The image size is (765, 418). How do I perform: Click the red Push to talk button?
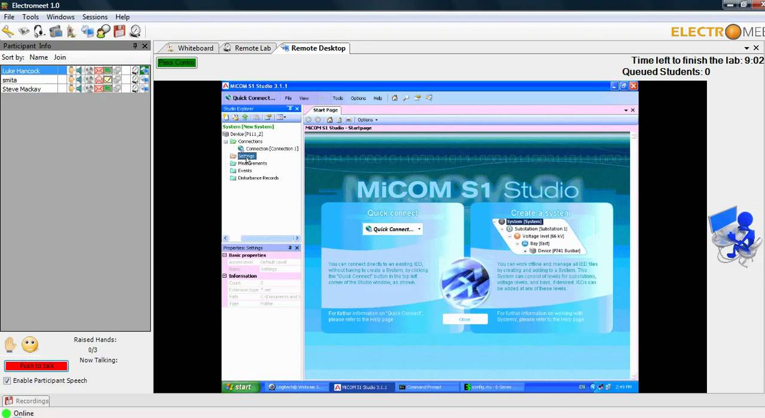pyautogui.click(x=36, y=366)
